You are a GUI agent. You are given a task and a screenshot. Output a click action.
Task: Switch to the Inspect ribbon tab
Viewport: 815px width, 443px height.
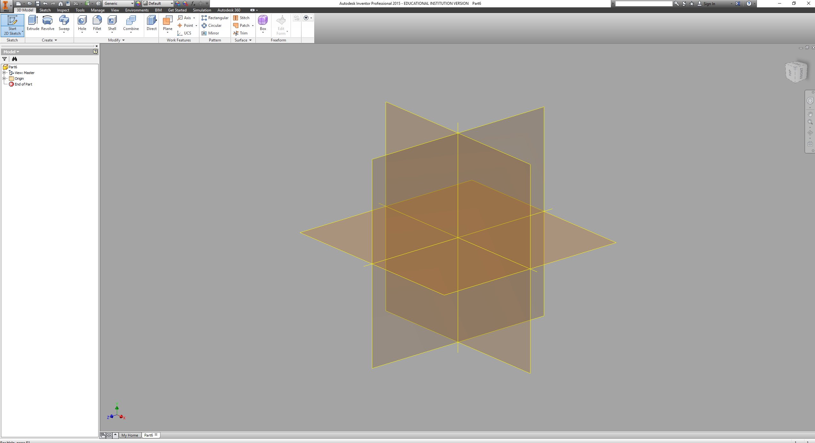click(63, 10)
